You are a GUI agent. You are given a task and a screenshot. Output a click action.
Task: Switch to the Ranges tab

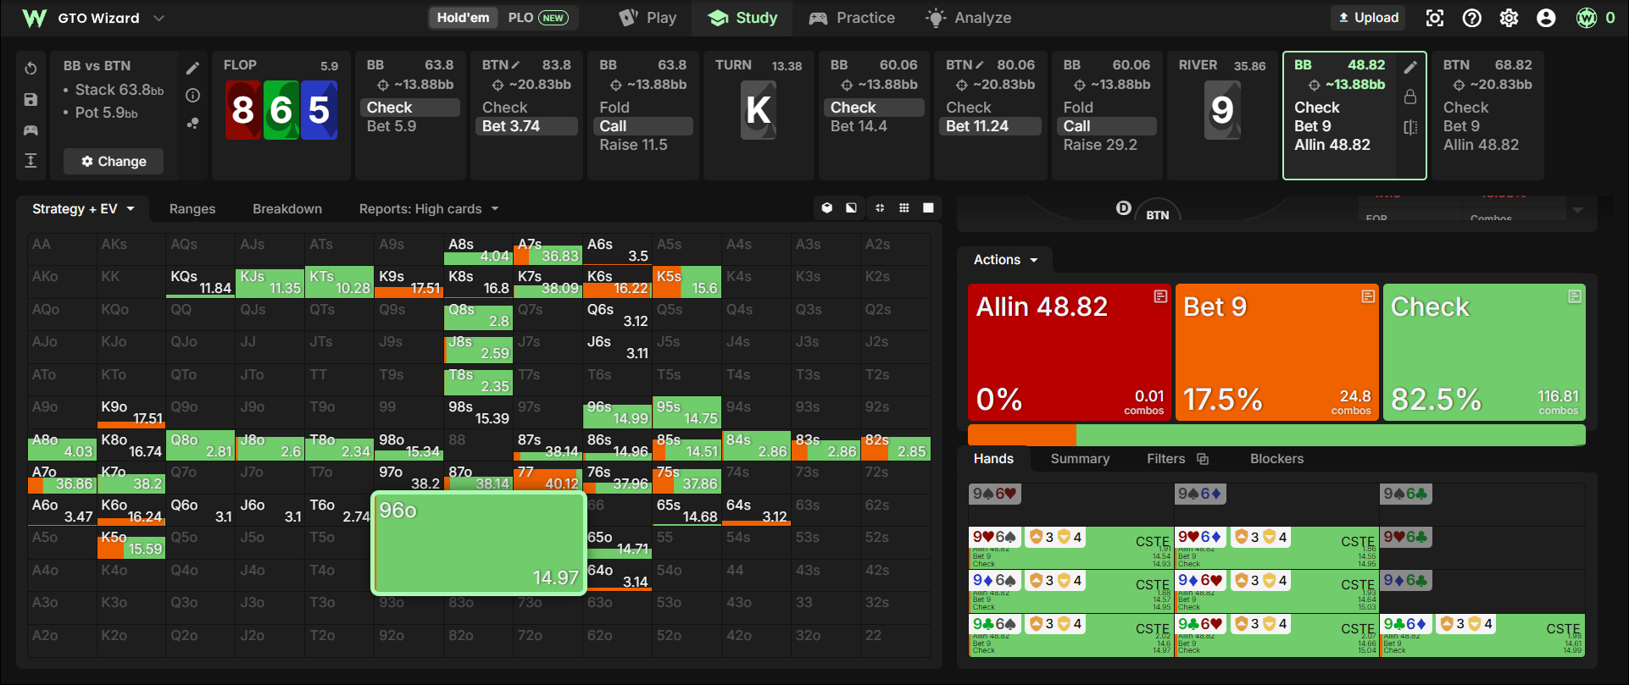click(x=192, y=209)
